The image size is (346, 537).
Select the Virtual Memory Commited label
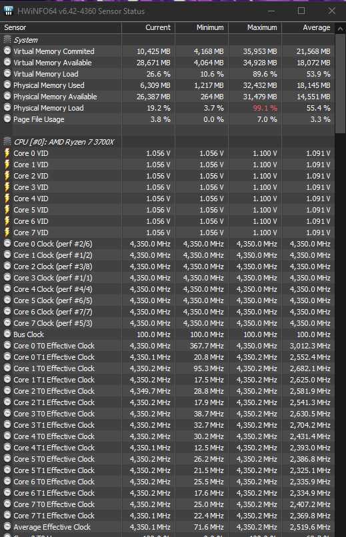coord(54,51)
